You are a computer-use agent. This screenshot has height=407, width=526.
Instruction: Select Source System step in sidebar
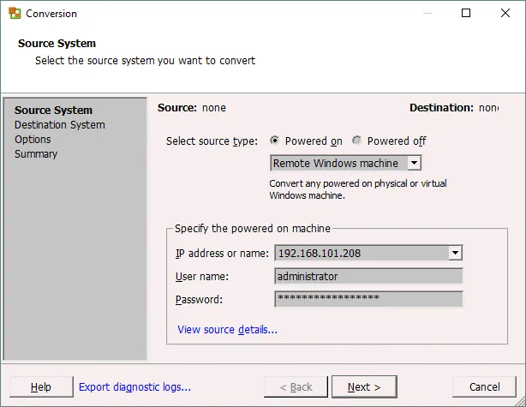tap(53, 111)
